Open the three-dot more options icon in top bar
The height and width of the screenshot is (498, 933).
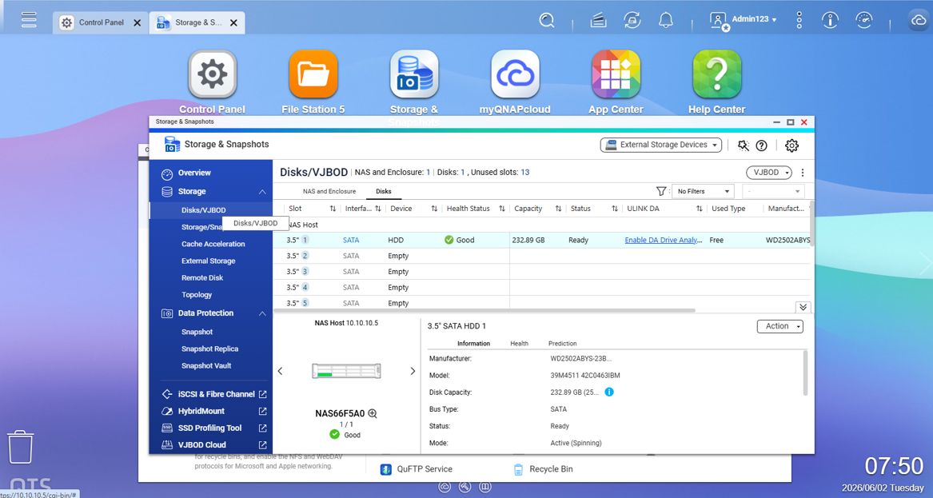799,20
